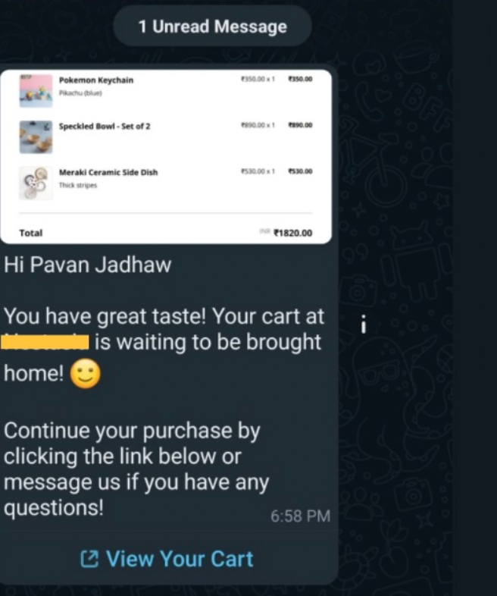Image resolution: width=497 pixels, height=596 pixels.
Task: Open the Pokemon Keychain product thumbnail
Action: pos(36,91)
